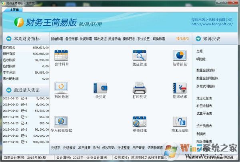
Task: Open the 会计科目 calendar icon
Action: 61,55
